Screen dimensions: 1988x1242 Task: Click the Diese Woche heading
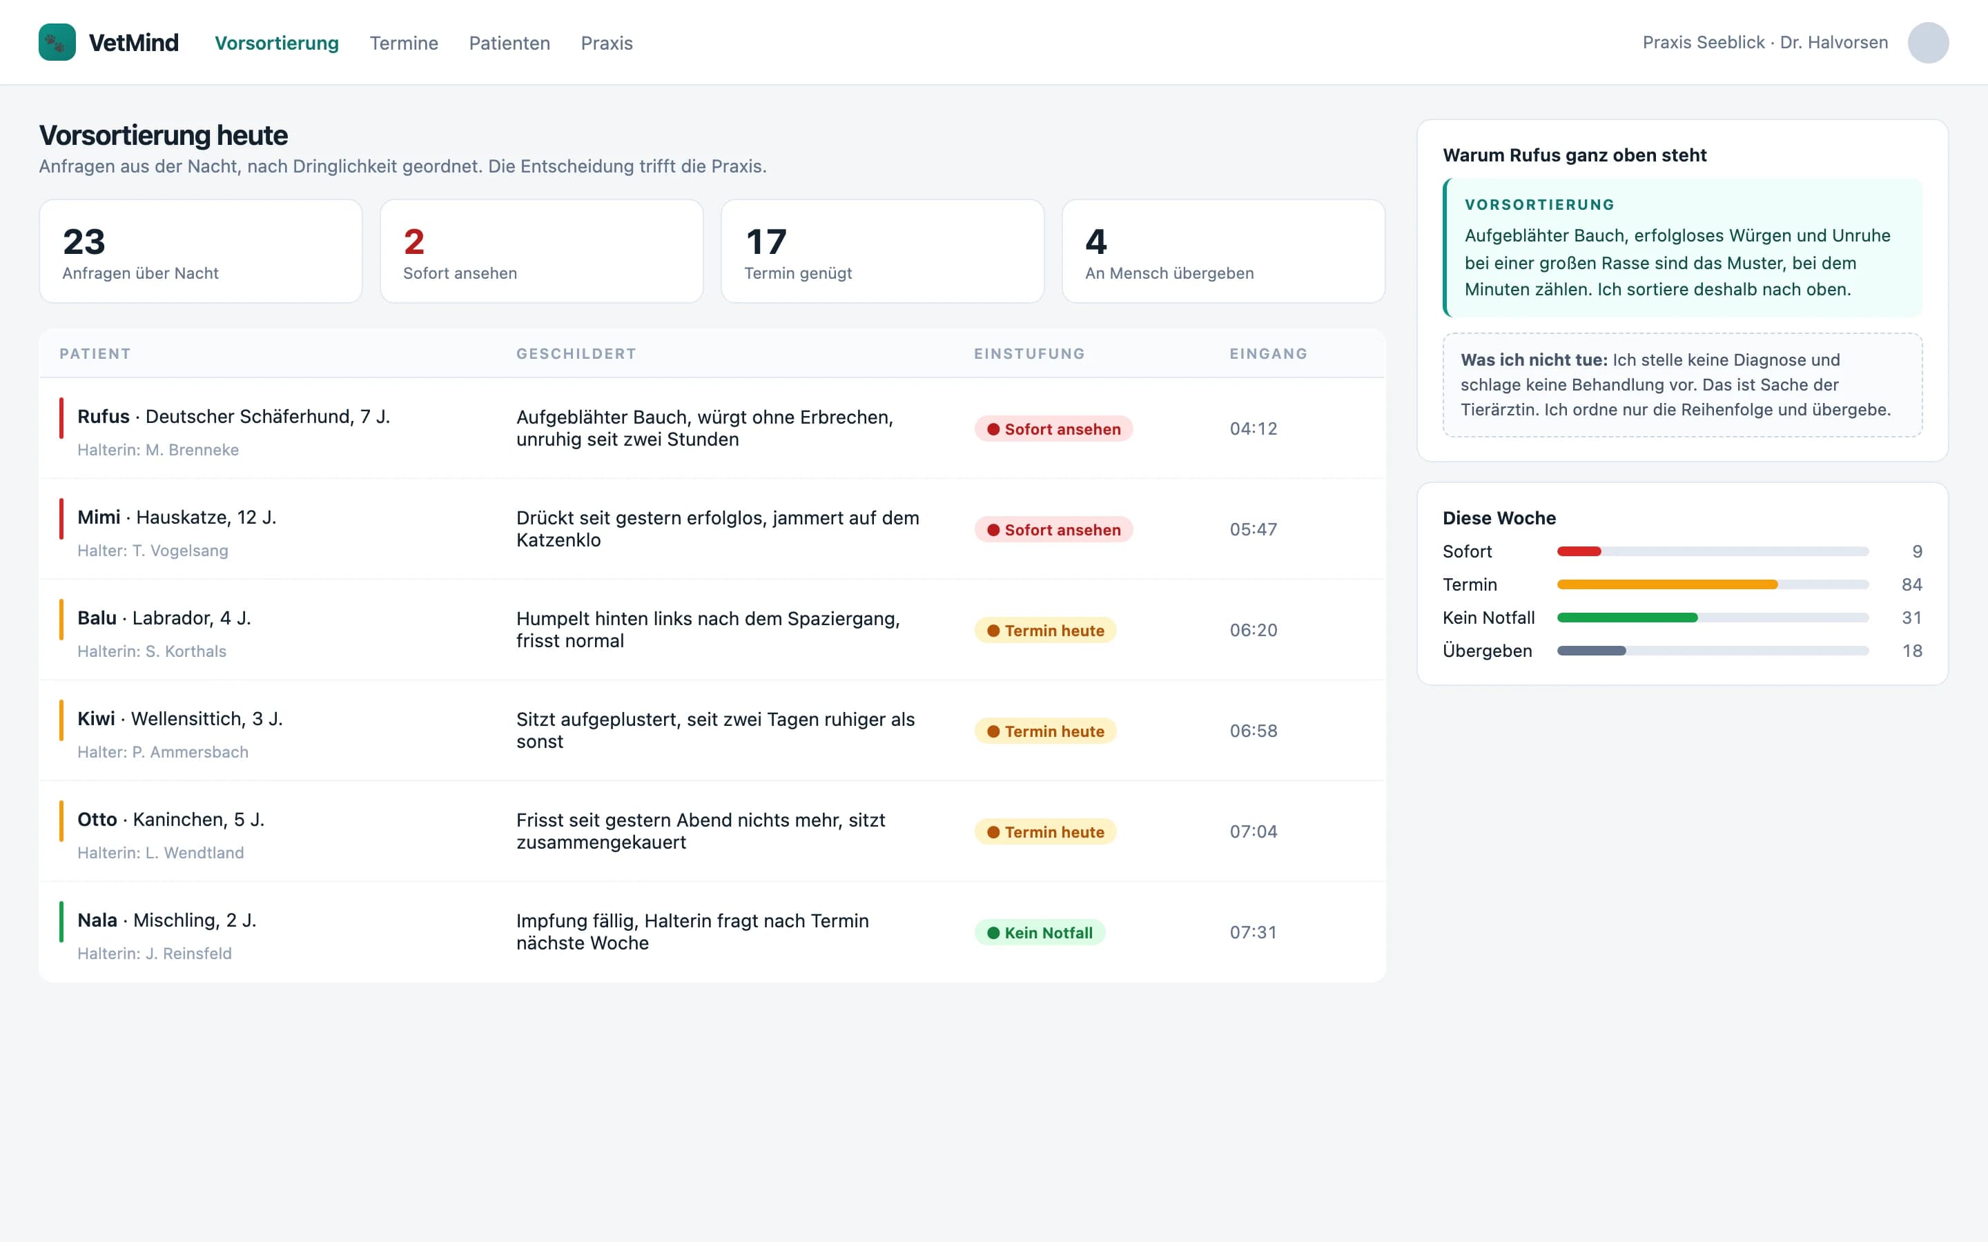pos(1499,518)
